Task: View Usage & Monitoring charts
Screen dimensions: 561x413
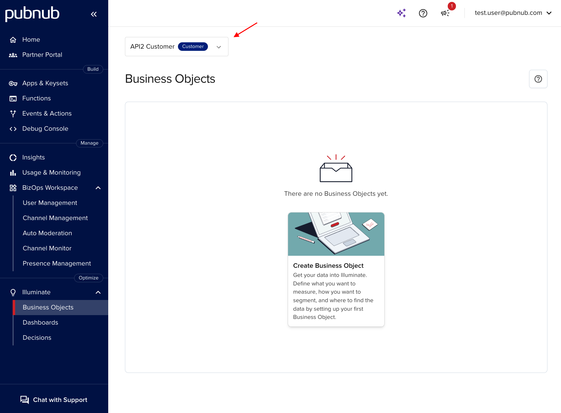Action: 51,172
